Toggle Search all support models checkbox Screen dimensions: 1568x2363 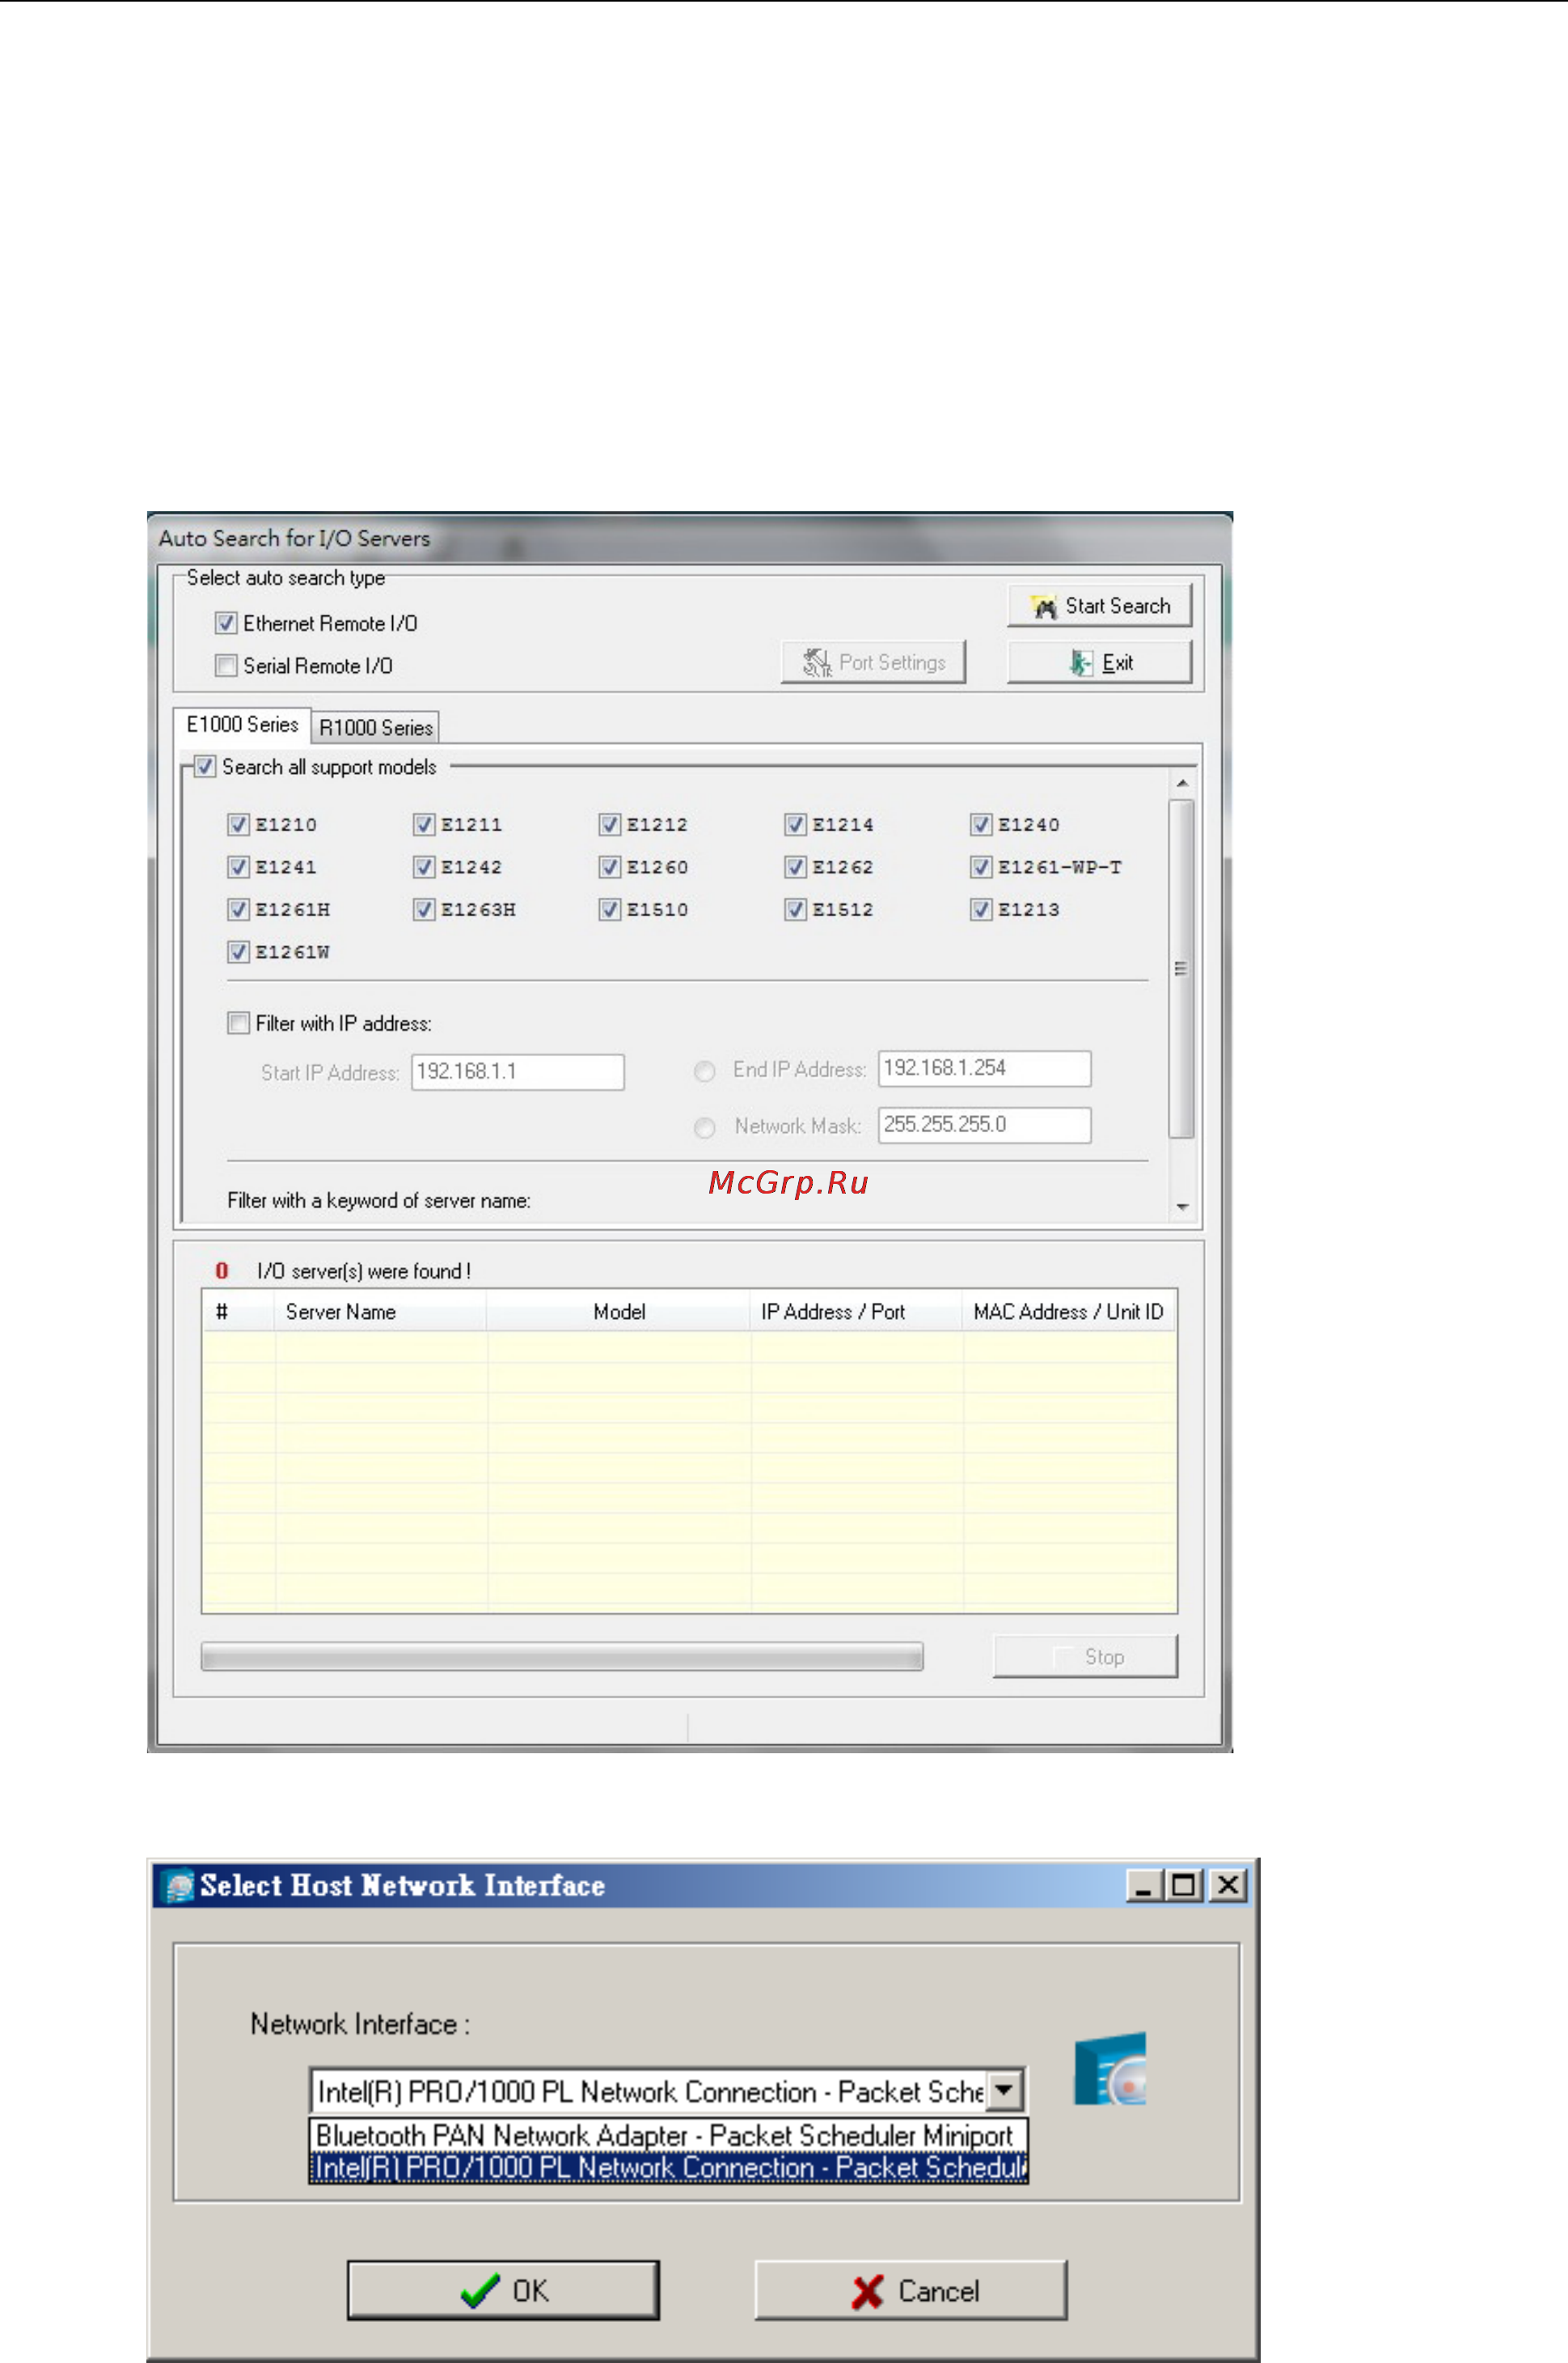click(204, 767)
